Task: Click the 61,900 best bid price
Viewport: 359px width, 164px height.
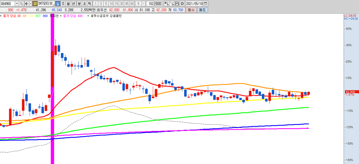Action: [x=128, y=10]
